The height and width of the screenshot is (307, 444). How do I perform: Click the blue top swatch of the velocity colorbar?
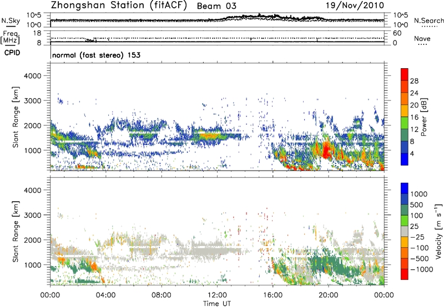[x=405, y=188]
